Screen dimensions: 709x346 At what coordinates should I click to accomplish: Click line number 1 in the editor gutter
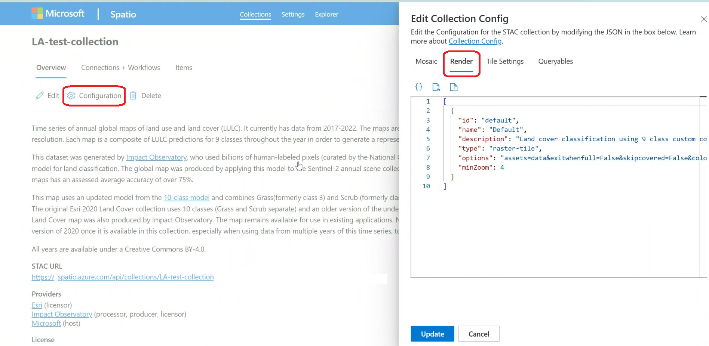pyautogui.click(x=428, y=101)
